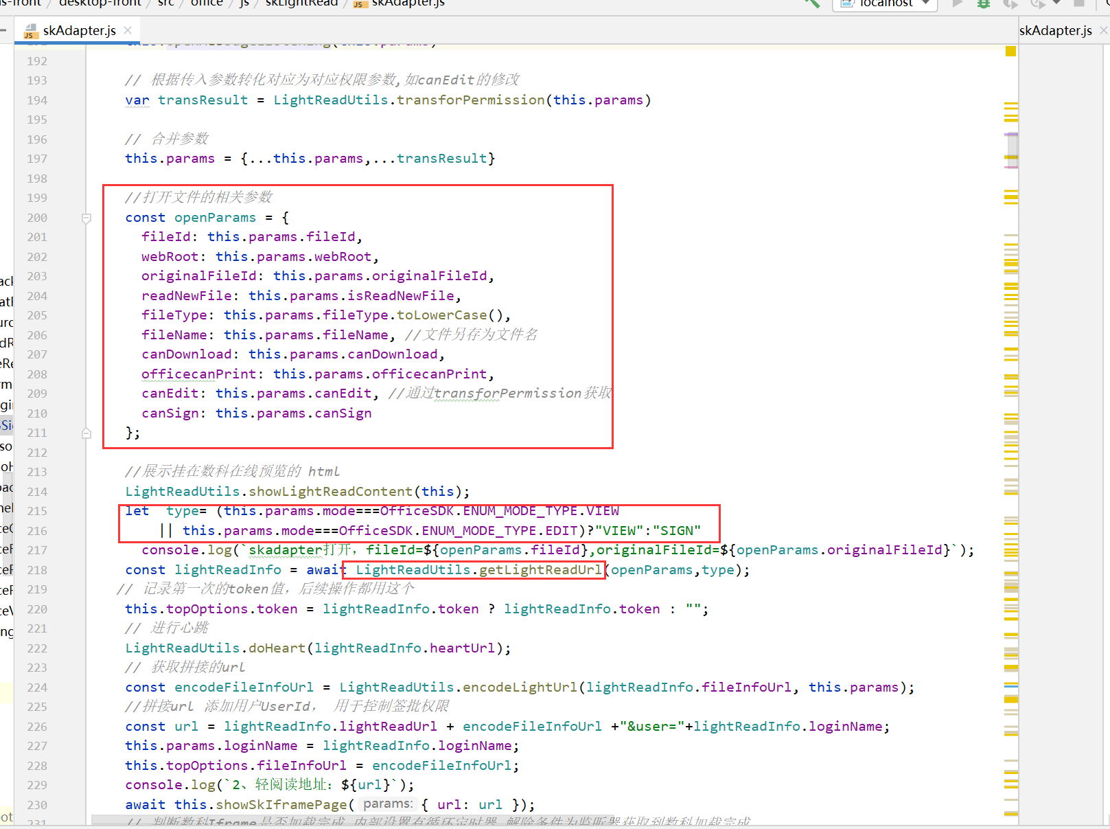Screen dimensions: 1110x829
Task: Click the transforPermission method on line 194
Action: (x=470, y=100)
